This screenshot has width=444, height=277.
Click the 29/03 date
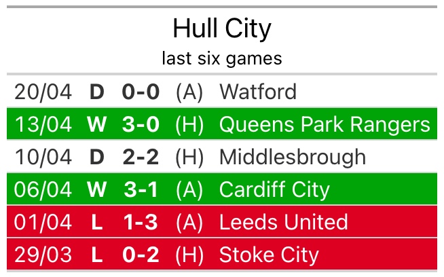point(43,255)
